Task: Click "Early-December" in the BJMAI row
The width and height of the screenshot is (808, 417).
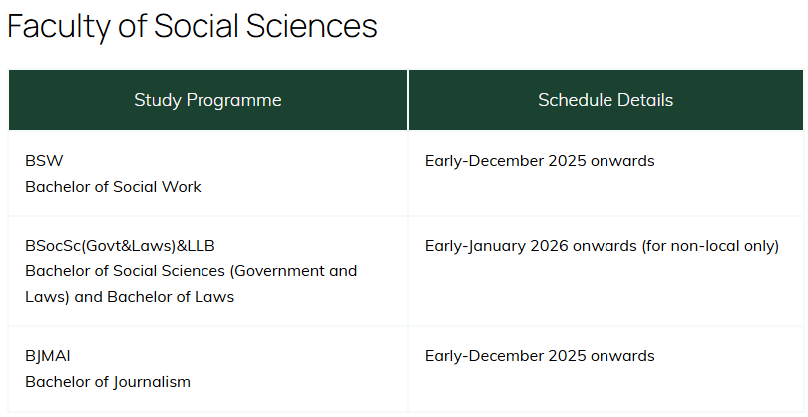Action: coord(483,356)
